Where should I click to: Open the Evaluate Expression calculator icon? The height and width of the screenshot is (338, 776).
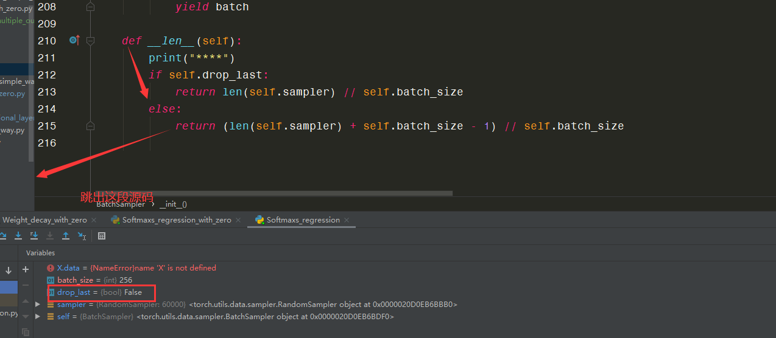pyautogui.click(x=102, y=236)
